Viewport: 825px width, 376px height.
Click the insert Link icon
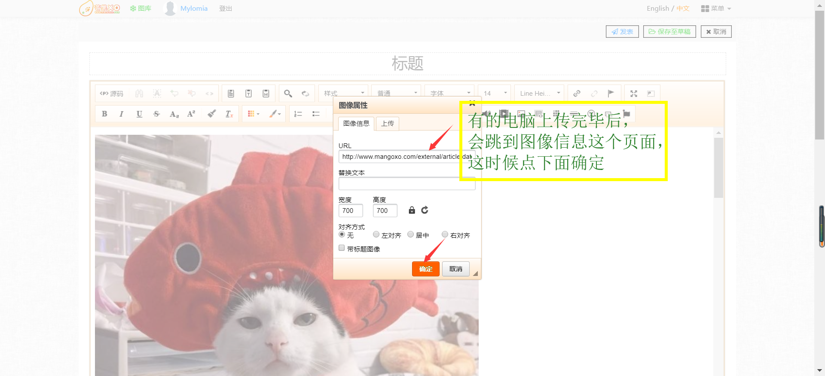[x=577, y=94]
